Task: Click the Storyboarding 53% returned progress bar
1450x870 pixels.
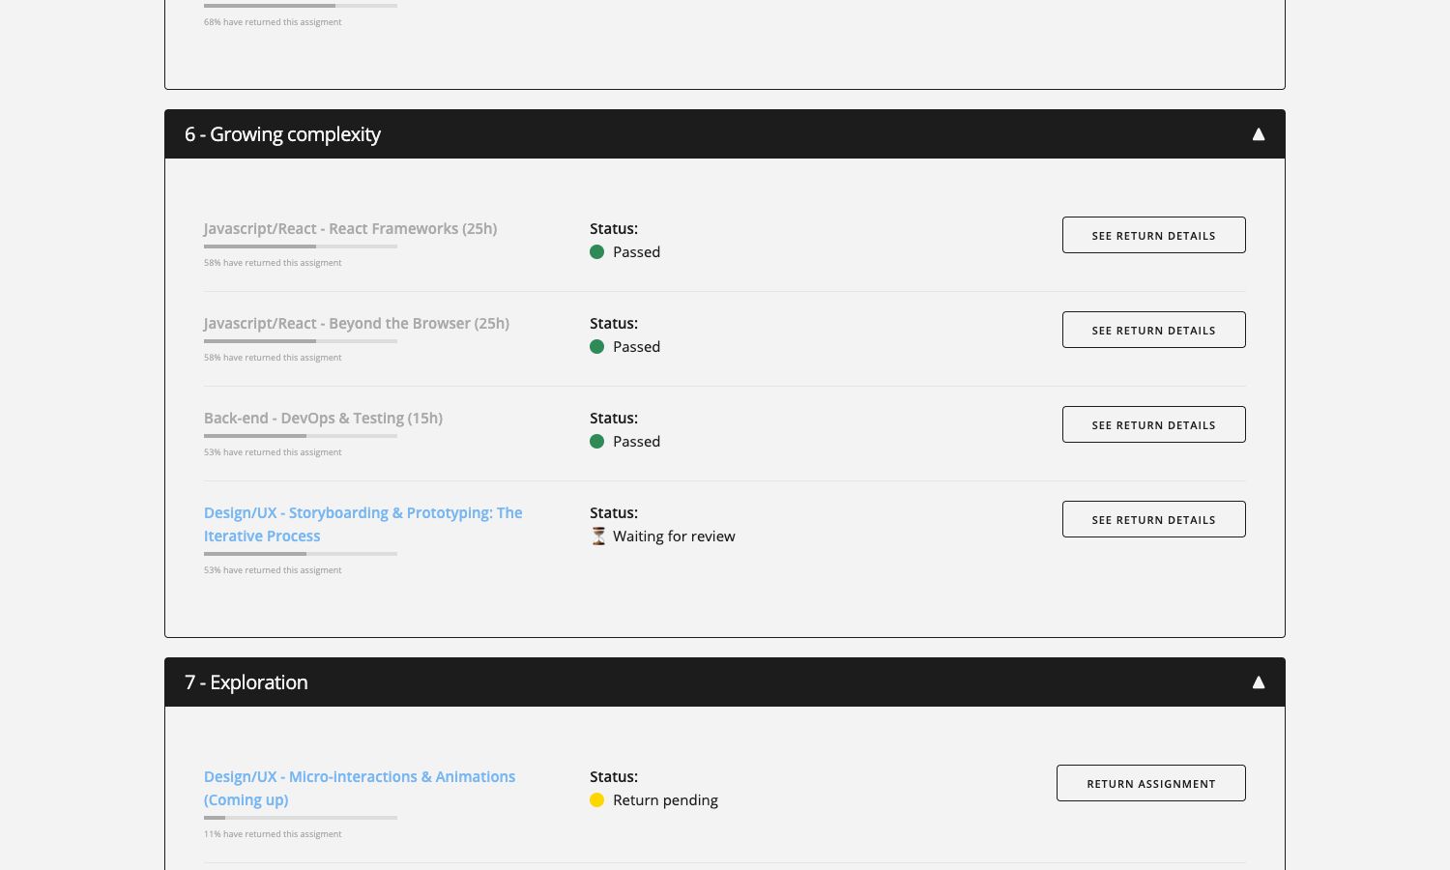Action: tap(300, 554)
